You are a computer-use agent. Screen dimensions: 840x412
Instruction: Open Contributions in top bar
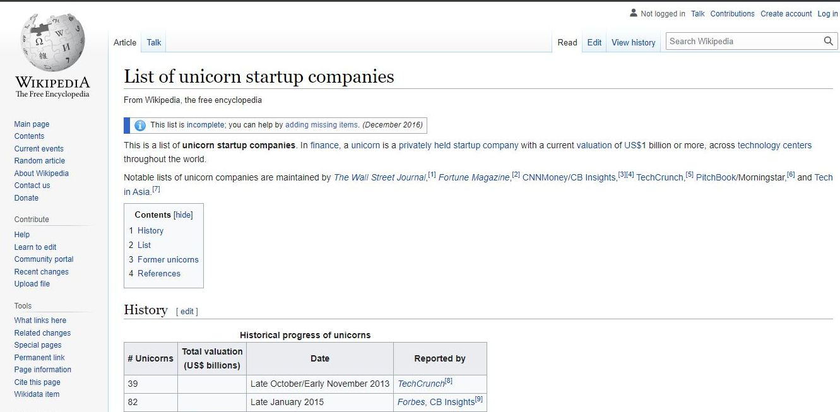click(732, 13)
